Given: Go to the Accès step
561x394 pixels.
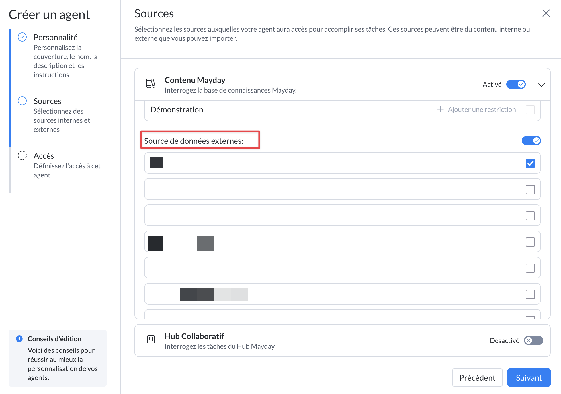Looking at the screenshot, I should [44, 156].
